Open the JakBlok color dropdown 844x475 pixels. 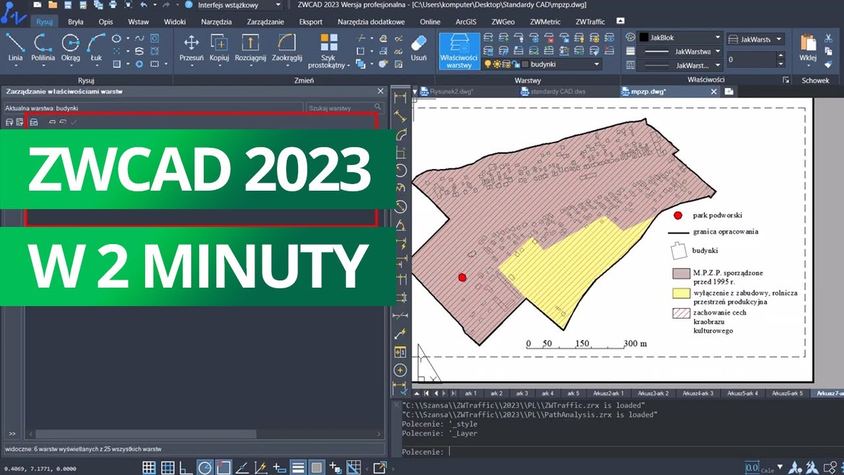pos(717,38)
